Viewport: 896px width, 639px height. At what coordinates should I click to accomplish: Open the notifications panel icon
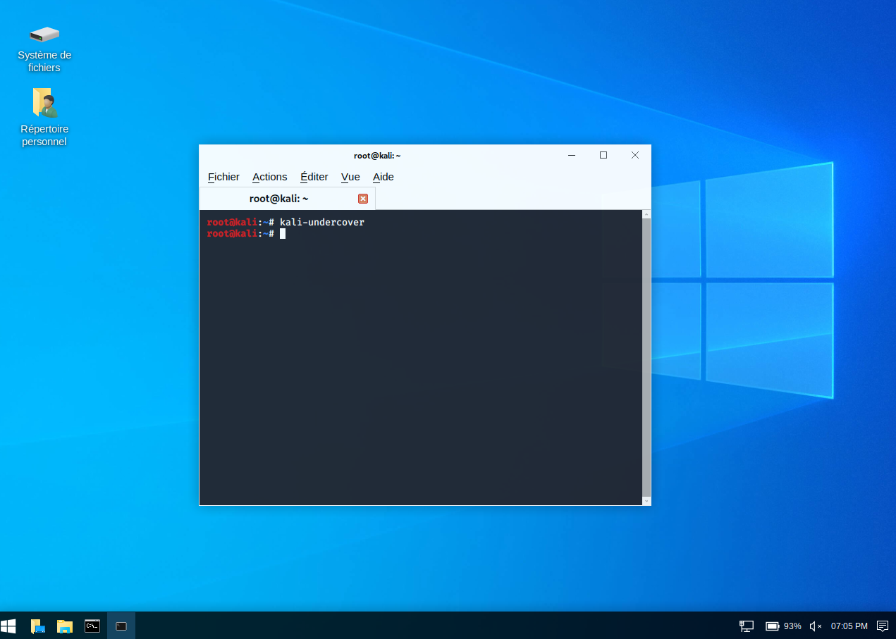click(x=882, y=626)
